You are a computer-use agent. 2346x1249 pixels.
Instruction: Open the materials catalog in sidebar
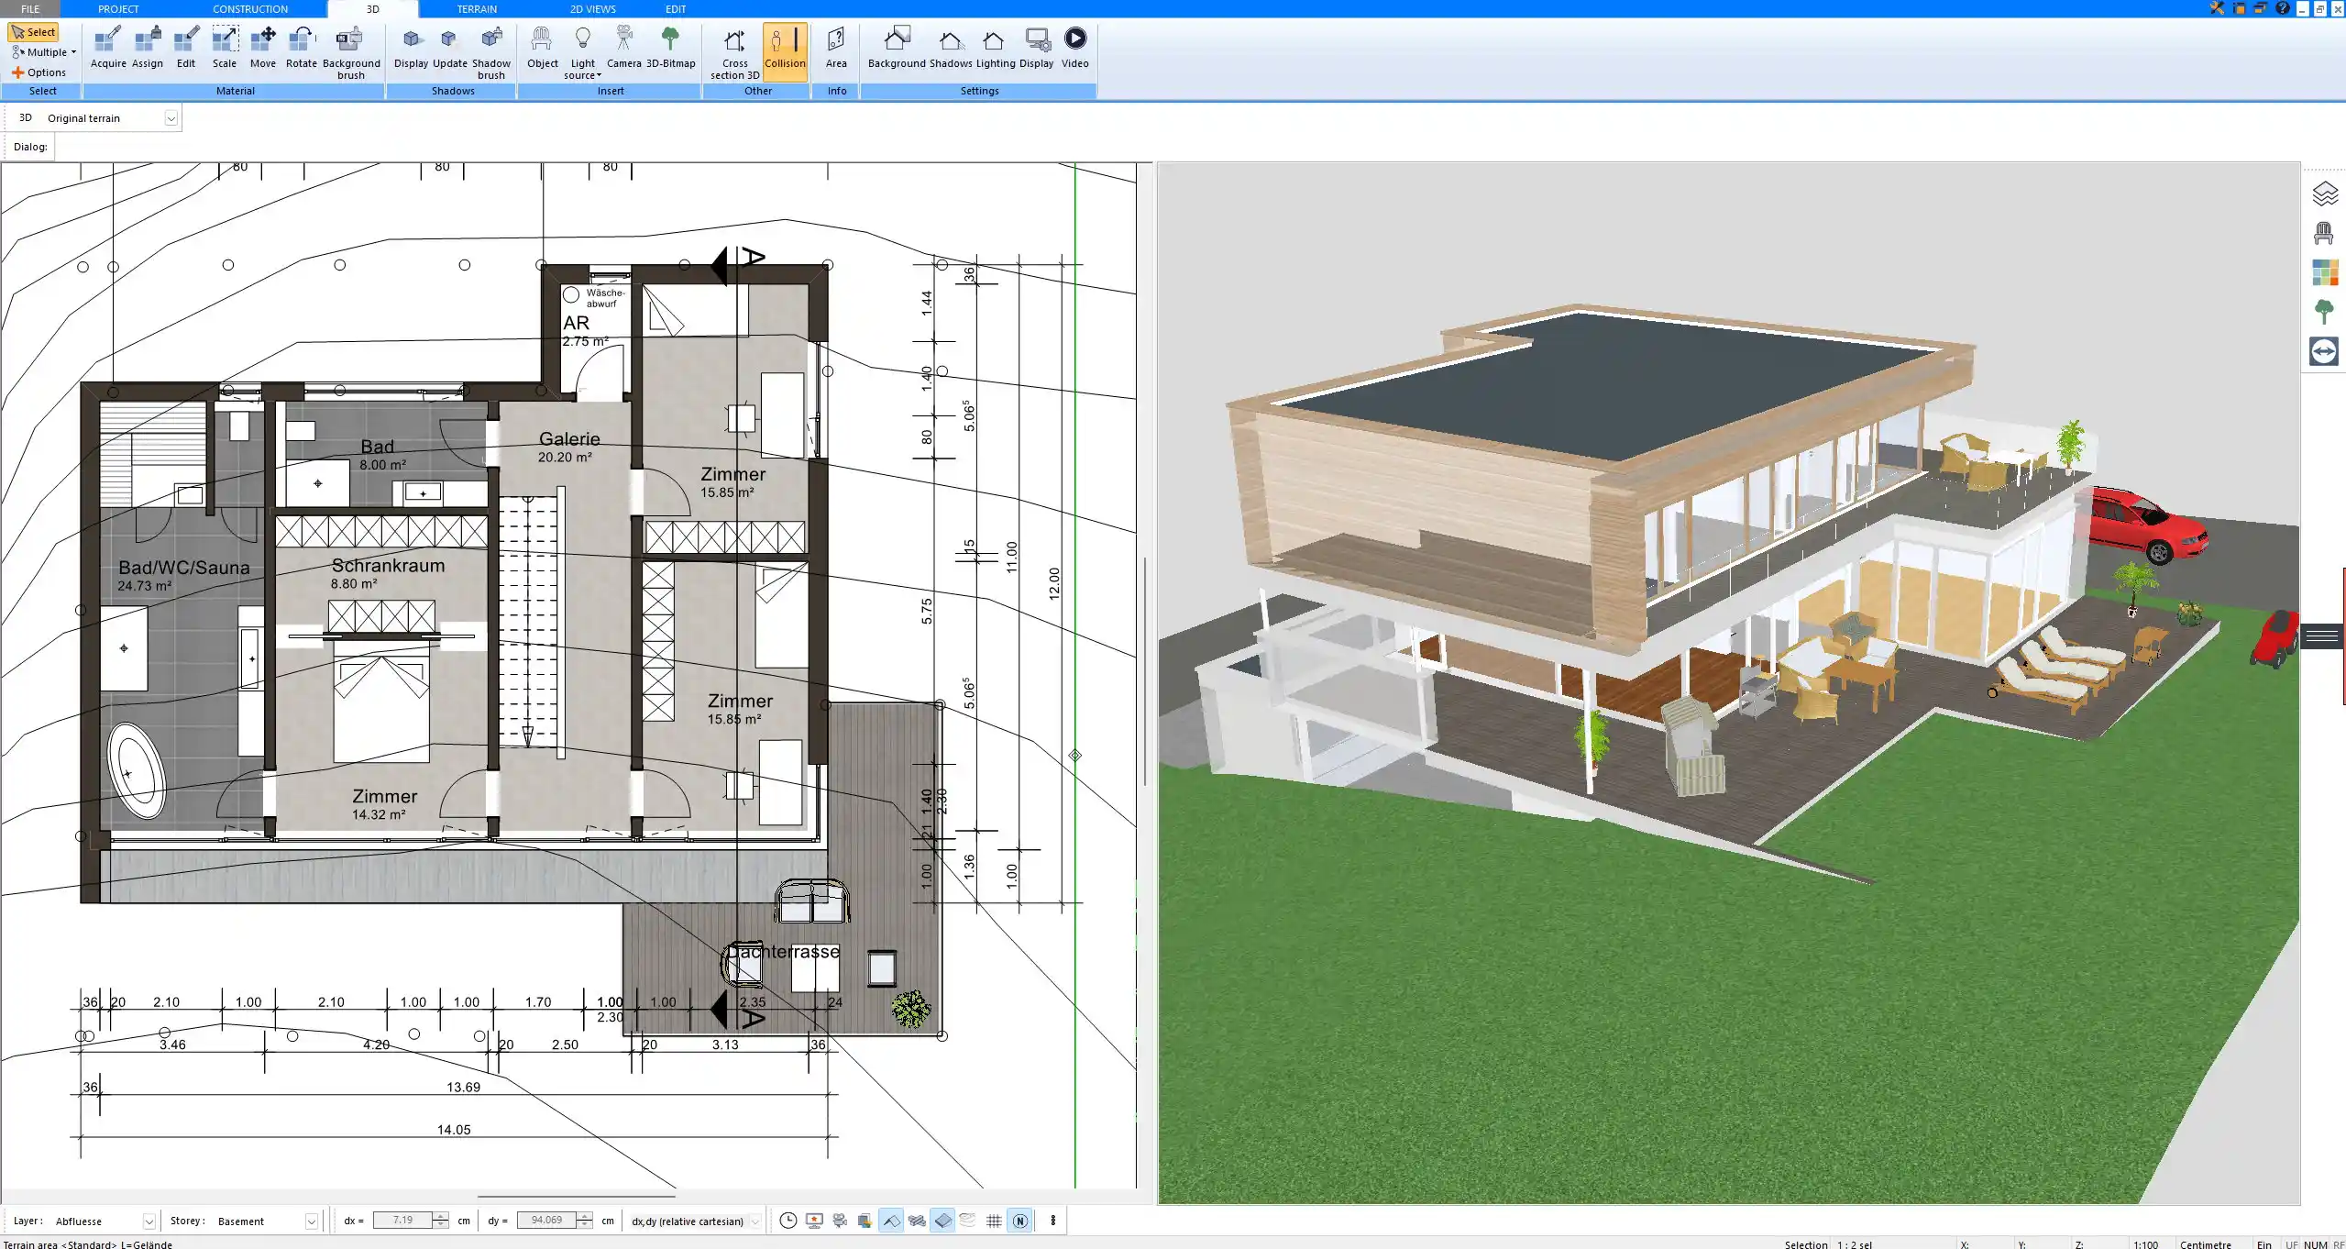point(2324,272)
